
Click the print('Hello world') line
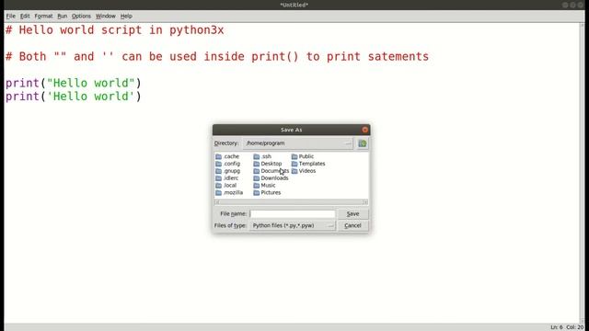pyautogui.click(x=74, y=97)
